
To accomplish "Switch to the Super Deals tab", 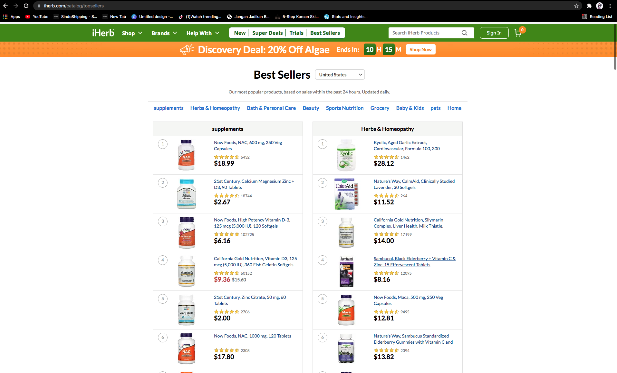I will tap(267, 33).
